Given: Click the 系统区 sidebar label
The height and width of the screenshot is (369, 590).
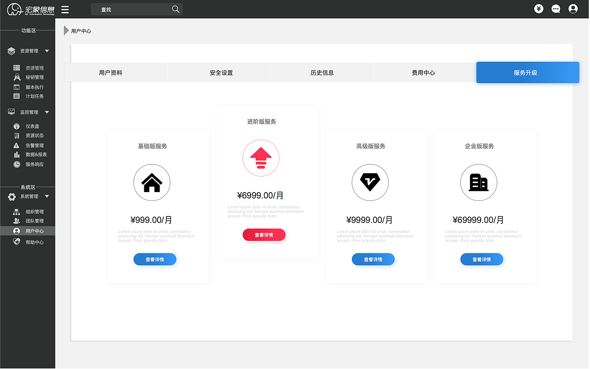Looking at the screenshot, I should click(x=28, y=187).
